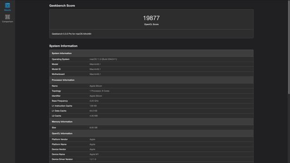
Task: Click the memory 'Size' row label
Action: click(54, 128)
